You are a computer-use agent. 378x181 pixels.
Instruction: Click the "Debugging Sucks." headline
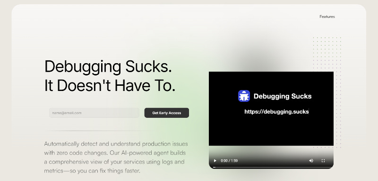pos(108,66)
